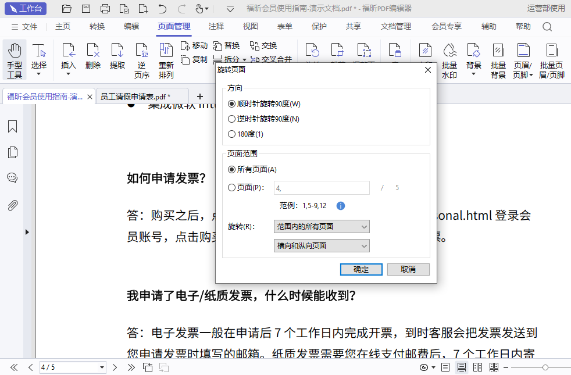Viewport: 571px width, 375px height.
Task: Open the attachments panel in the left sidebar
Action: (12, 205)
